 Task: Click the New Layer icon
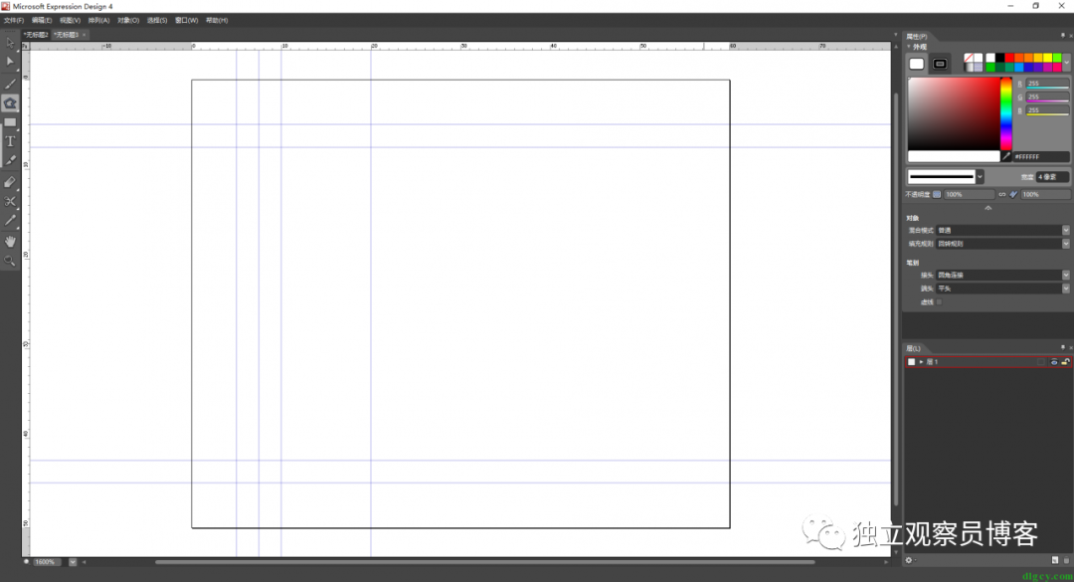tap(1055, 560)
